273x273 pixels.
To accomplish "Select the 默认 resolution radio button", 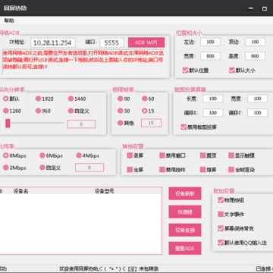I will [5, 99].
